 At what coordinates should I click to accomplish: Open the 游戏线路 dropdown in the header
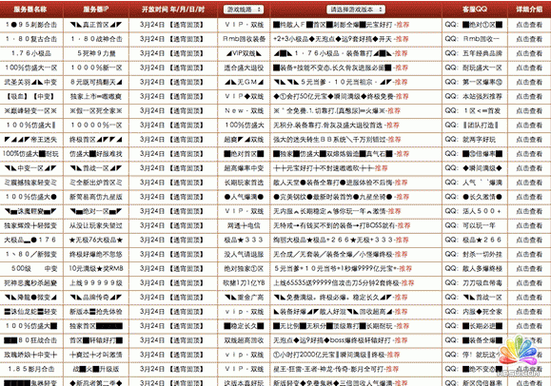tap(244, 10)
